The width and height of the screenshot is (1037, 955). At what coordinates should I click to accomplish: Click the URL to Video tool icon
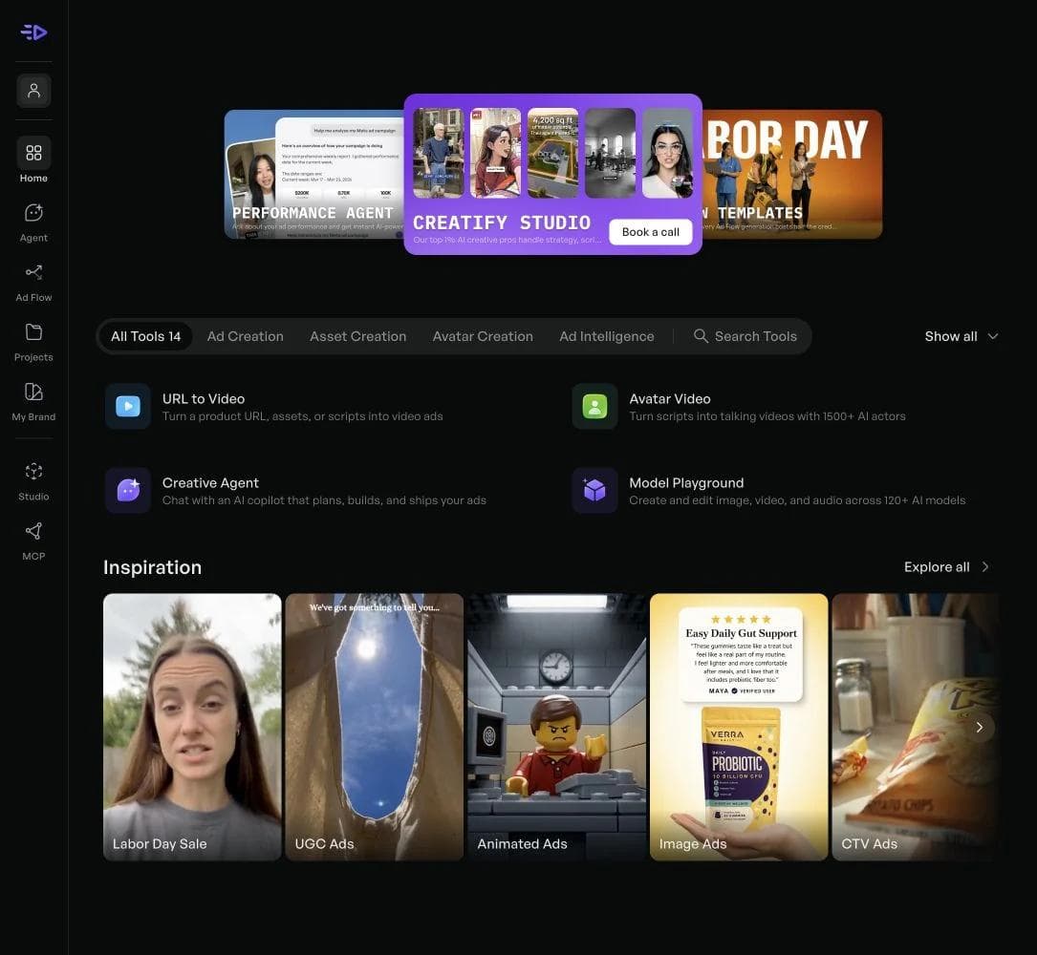(x=128, y=407)
